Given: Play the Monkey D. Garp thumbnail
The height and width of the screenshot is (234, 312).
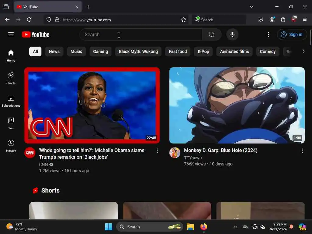Looking at the screenshot, I should point(237,105).
